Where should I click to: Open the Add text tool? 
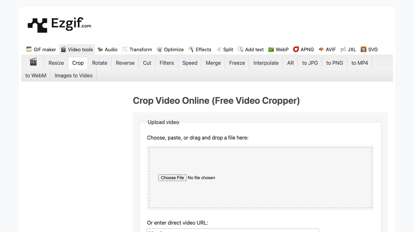(x=251, y=49)
